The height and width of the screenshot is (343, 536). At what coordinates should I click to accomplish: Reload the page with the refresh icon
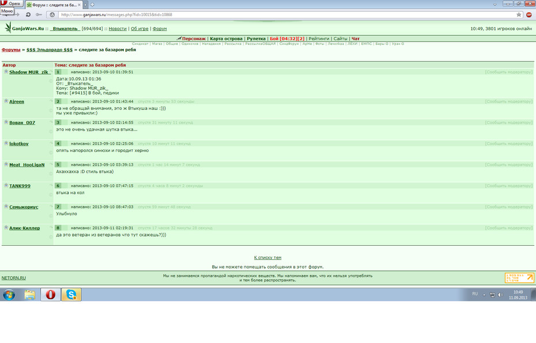pyautogui.click(x=28, y=15)
